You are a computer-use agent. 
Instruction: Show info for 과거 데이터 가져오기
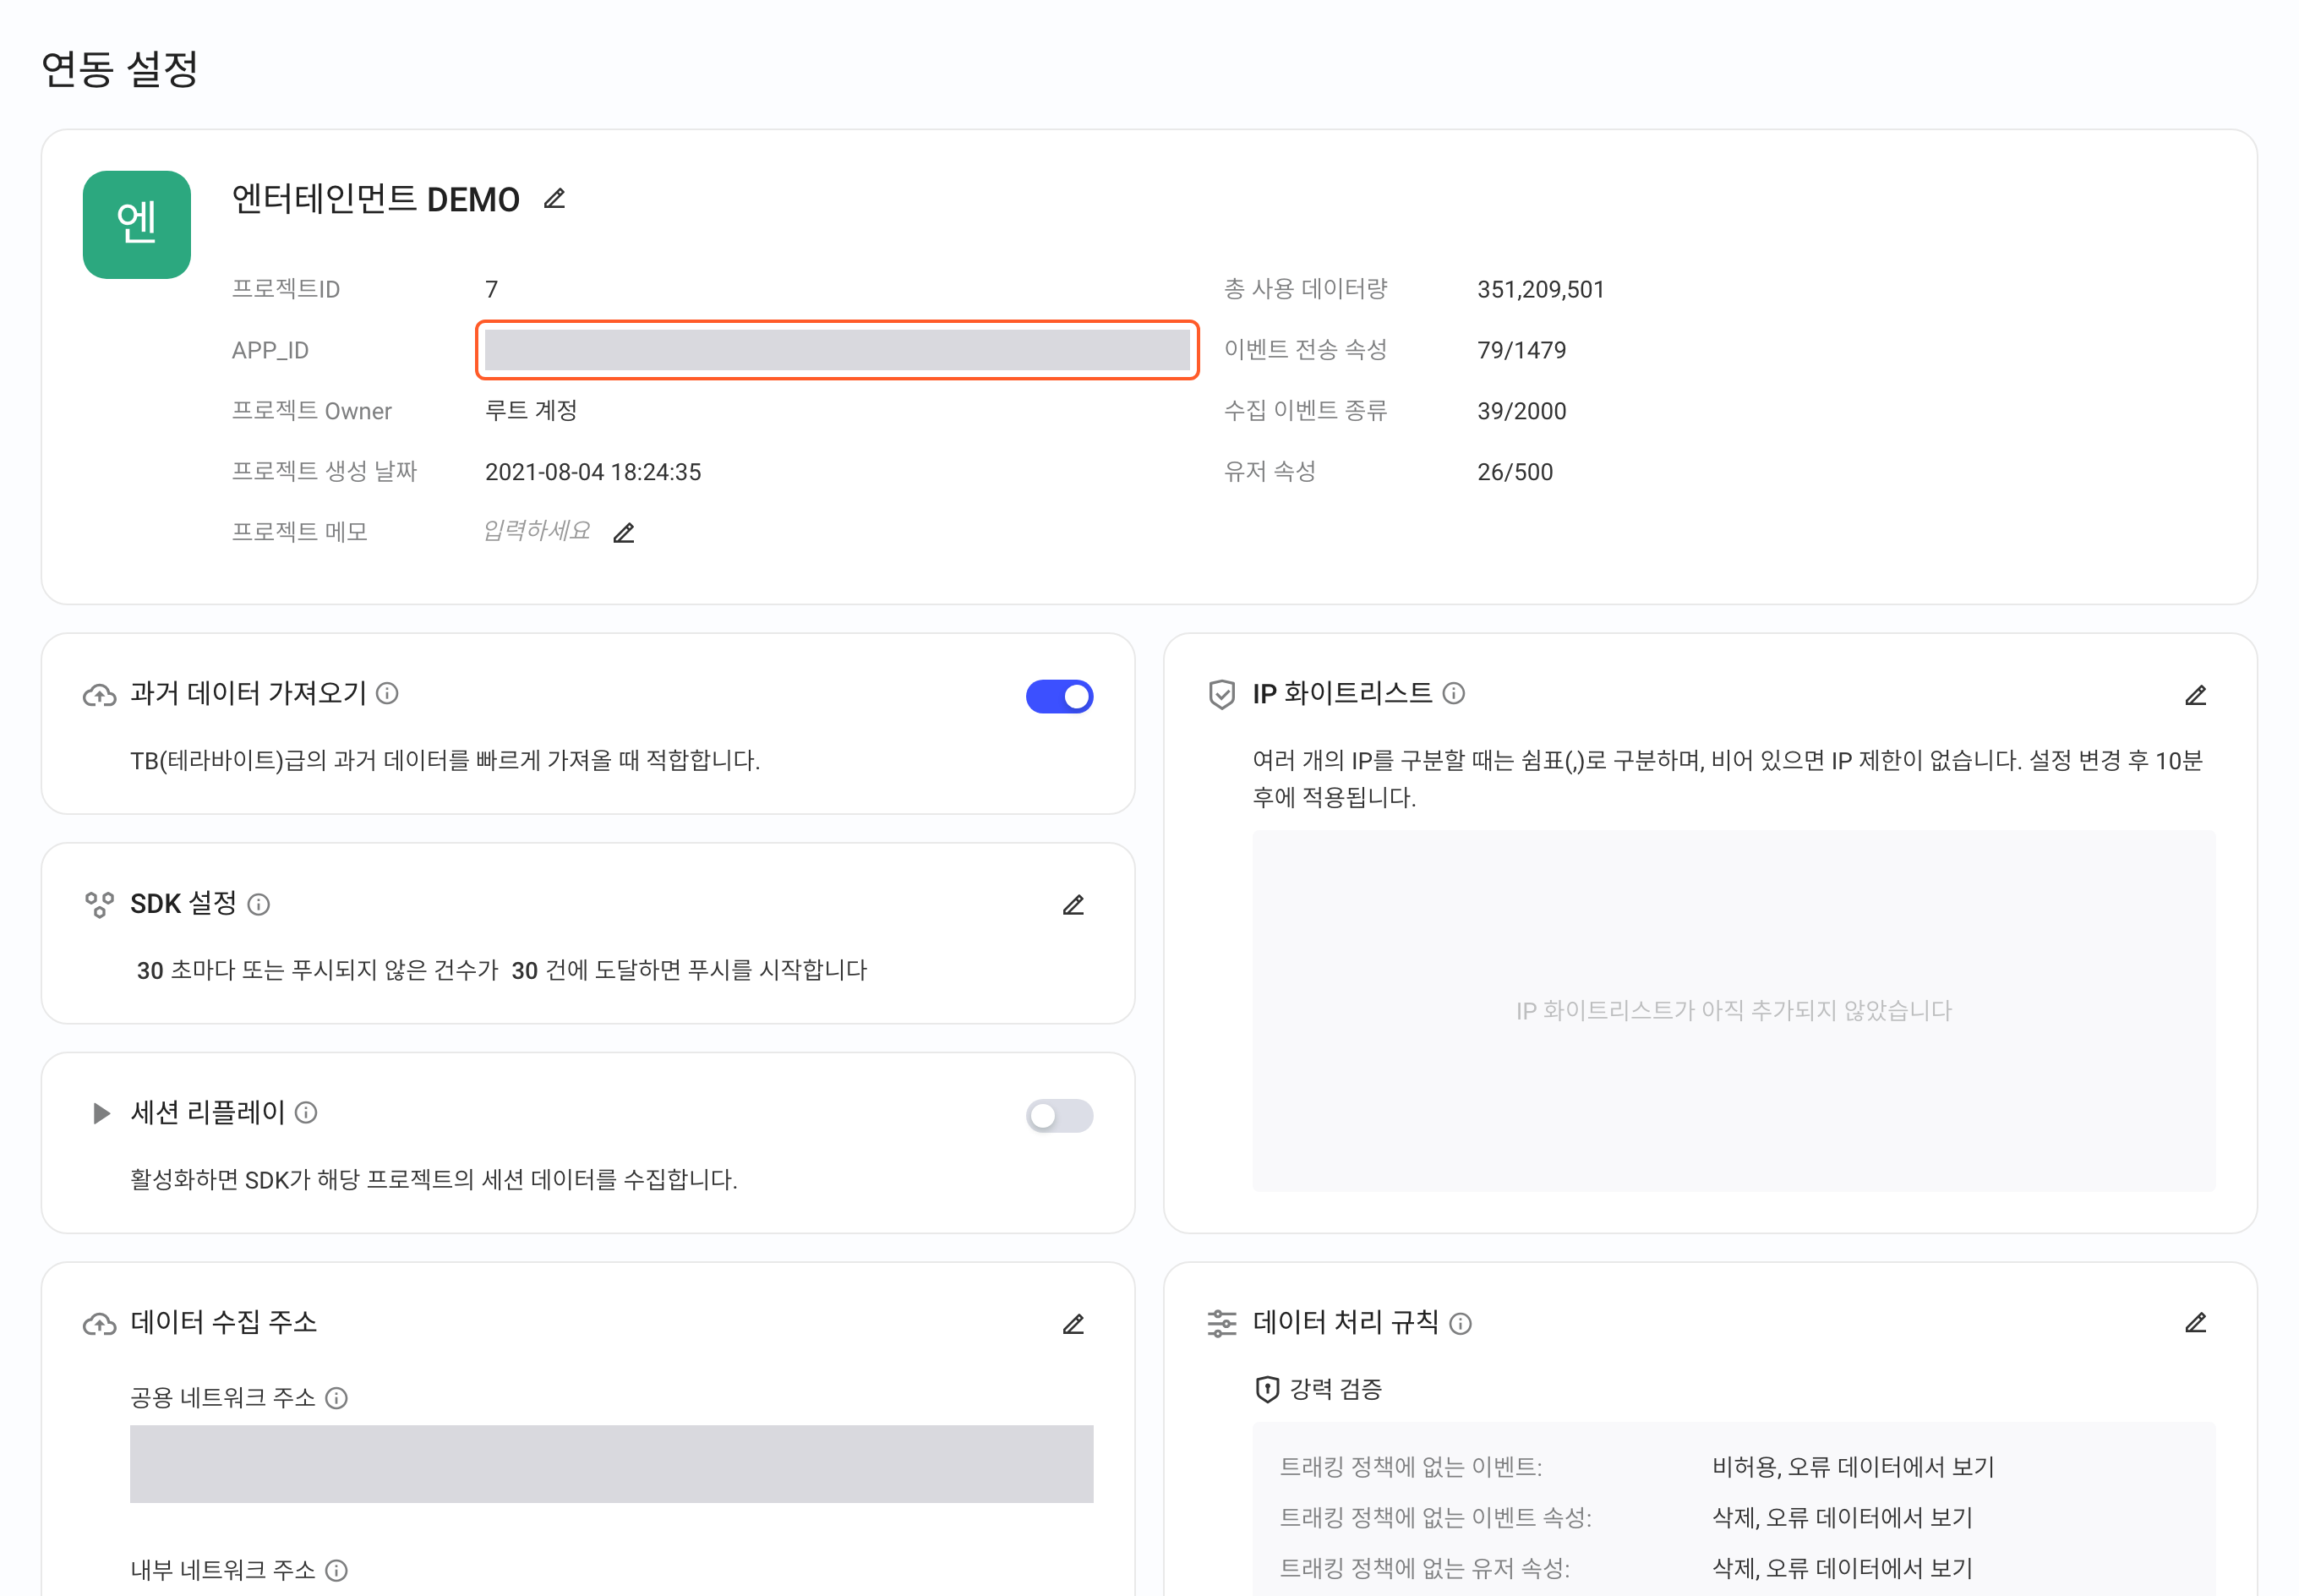(387, 693)
